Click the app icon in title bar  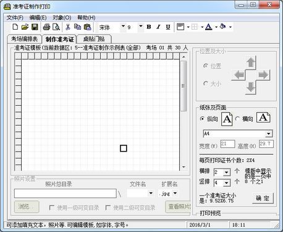[x=7, y=6]
